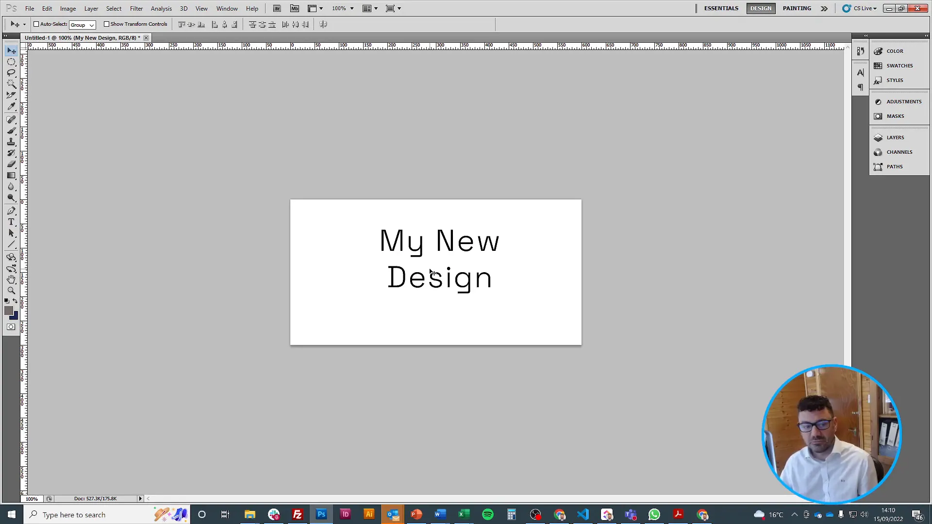Screen dimensions: 932x524
Task: Enable the Auto-Select checkbox
Action: coord(36,24)
